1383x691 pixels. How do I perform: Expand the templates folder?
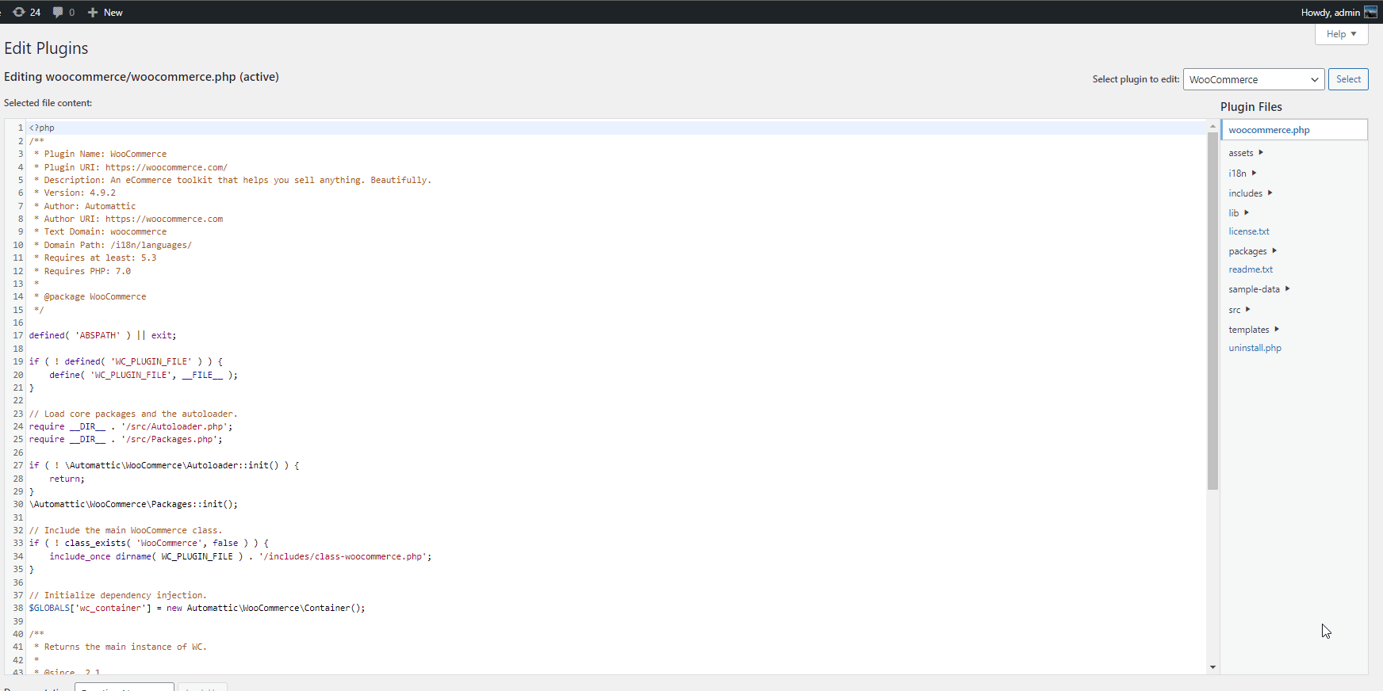[1254, 330]
